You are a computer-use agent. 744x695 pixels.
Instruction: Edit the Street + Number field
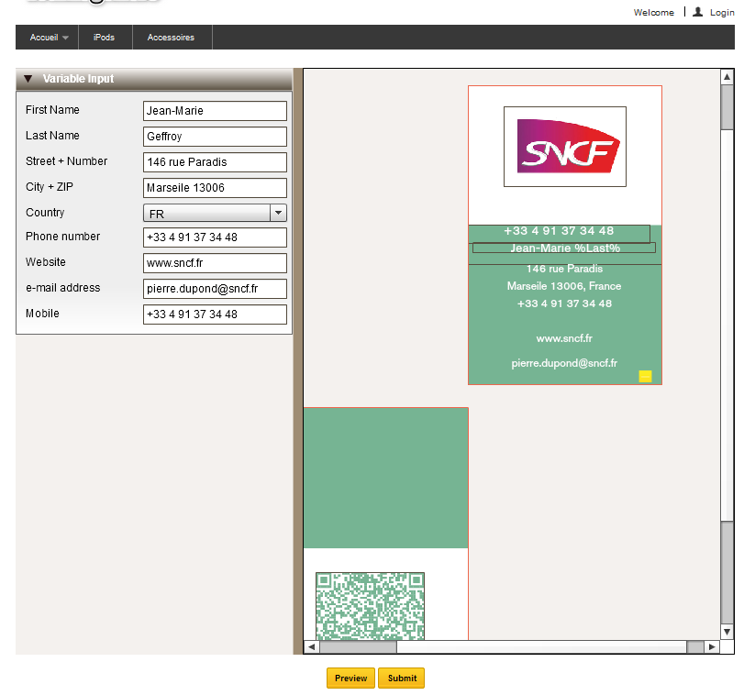215,162
